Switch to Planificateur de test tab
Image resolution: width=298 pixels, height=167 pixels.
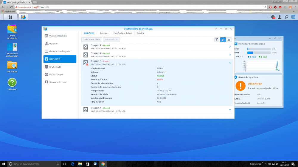pos(122,33)
